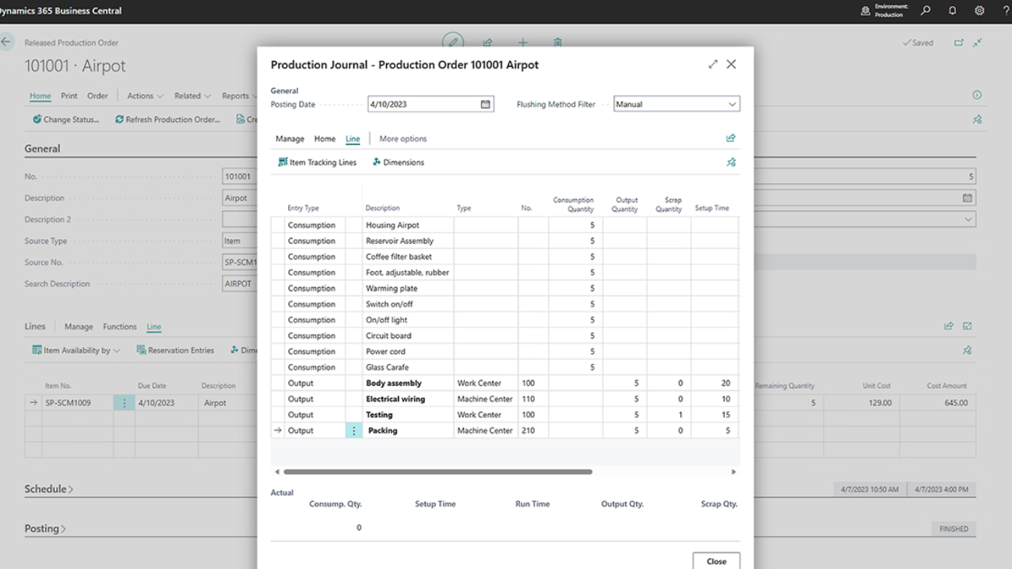This screenshot has height=569, width=1012.
Task: Open Flushing Method Filter dropdown
Action: coord(732,104)
